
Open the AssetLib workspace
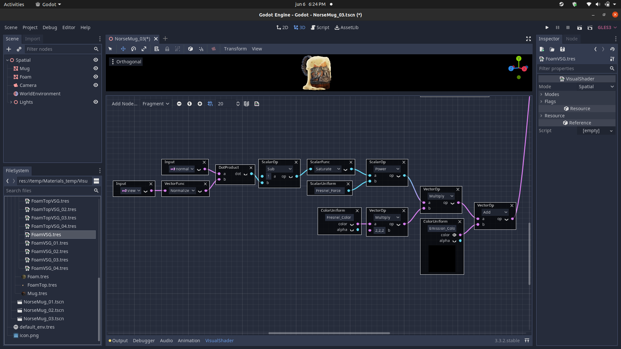point(346,27)
